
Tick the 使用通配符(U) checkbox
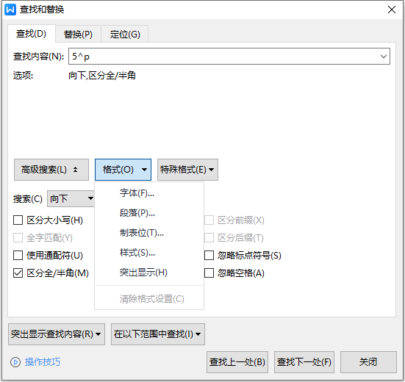click(18, 255)
